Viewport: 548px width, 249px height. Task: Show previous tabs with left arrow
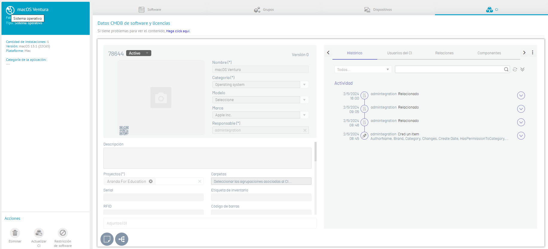tap(328, 52)
